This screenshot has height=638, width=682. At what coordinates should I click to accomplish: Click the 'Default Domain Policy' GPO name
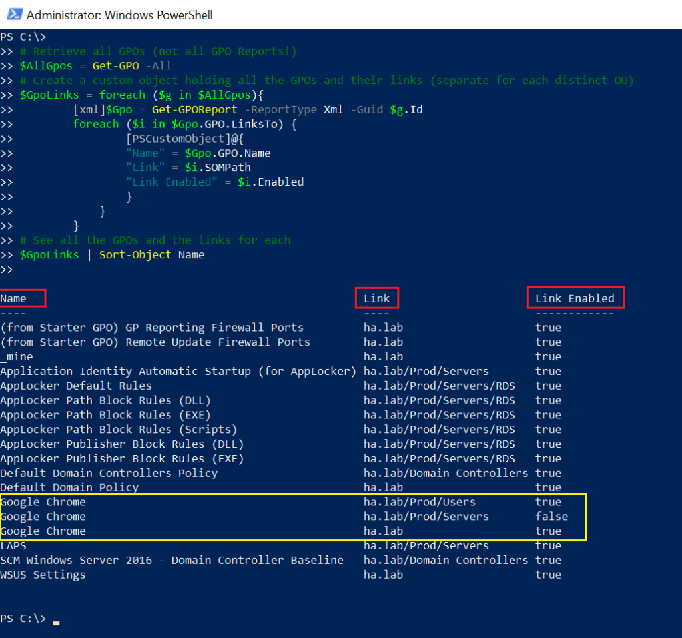[x=69, y=487]
